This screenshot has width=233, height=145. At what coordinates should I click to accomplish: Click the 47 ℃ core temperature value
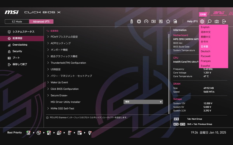click(x=206, y=76)
